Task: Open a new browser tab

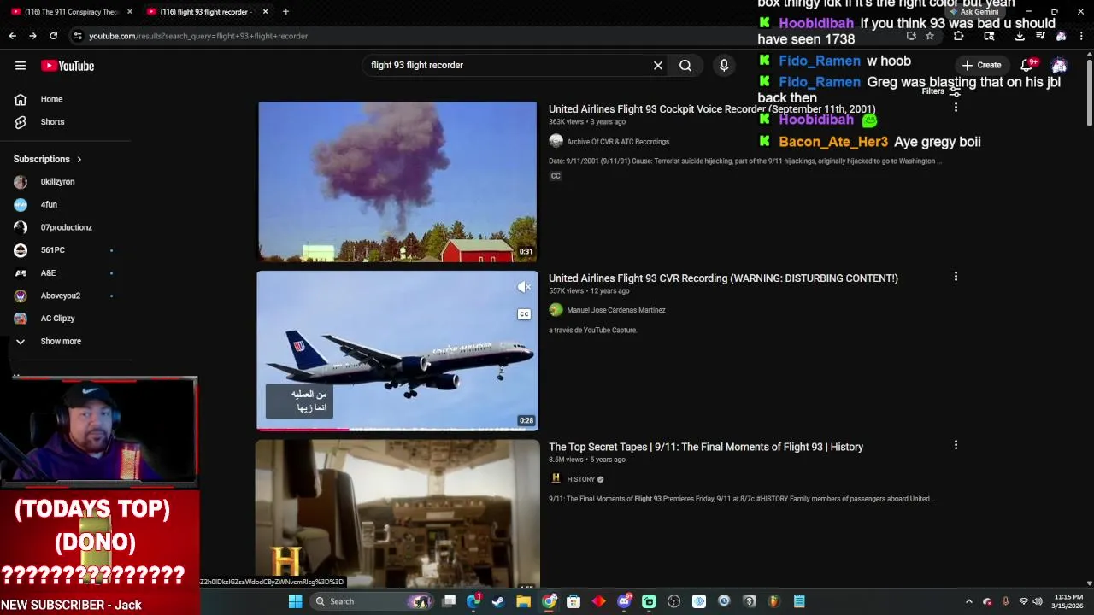Action: pyautogui.click(x=285, y=12)
